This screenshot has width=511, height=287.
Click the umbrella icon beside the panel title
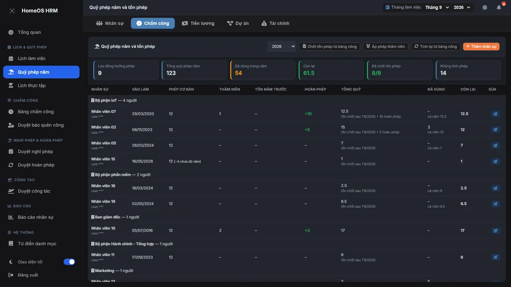[x=97, y=47]
